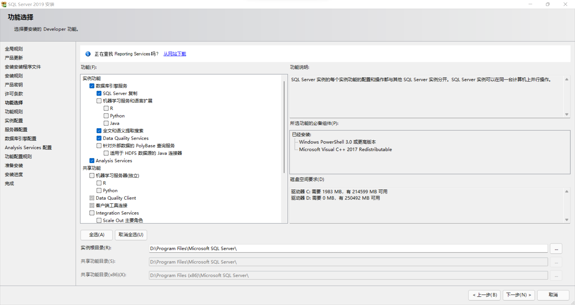Tick Python checkbox under 共享功能
Image resolution: width=575 pixels, height=305 pixels.
tap(99, 190)
